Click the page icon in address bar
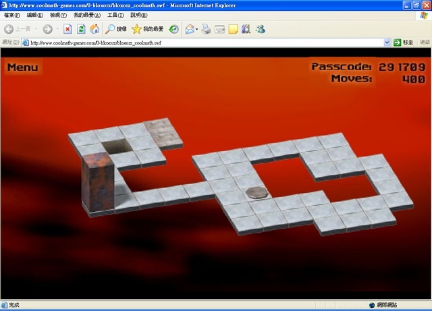432x311 pixels. 26,43
